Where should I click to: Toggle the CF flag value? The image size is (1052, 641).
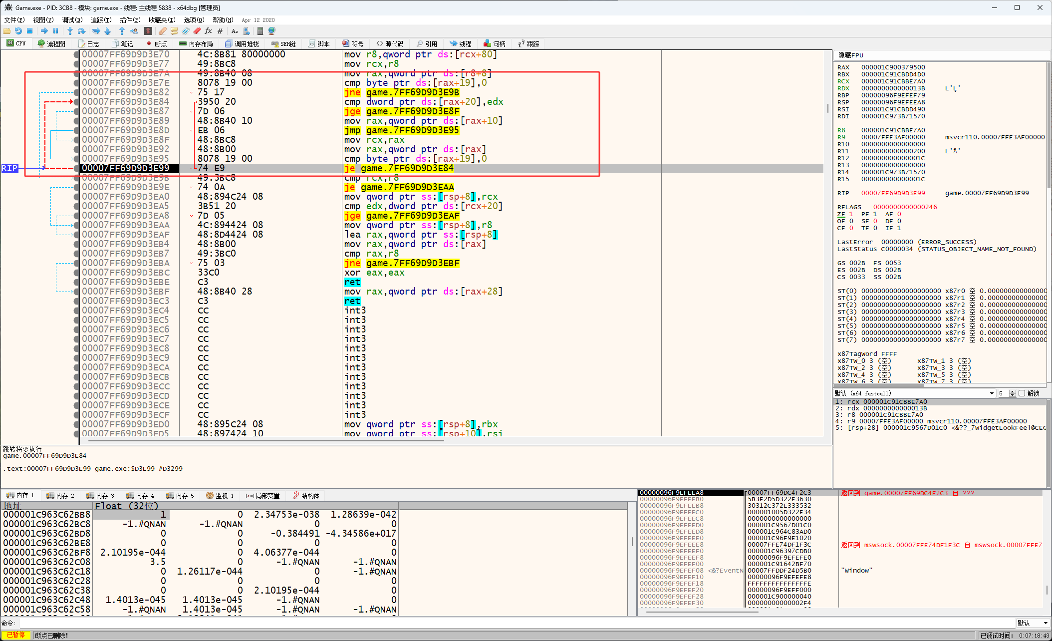tap(851, 228)
